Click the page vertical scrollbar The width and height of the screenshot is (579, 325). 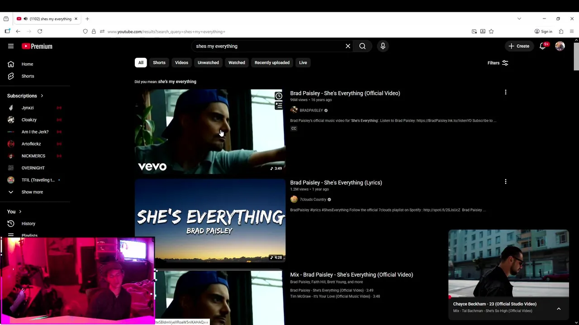point(576,56)
